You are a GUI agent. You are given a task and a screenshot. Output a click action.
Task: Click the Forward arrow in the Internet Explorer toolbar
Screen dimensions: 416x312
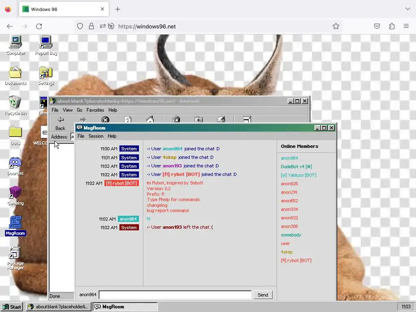(83, 120)
